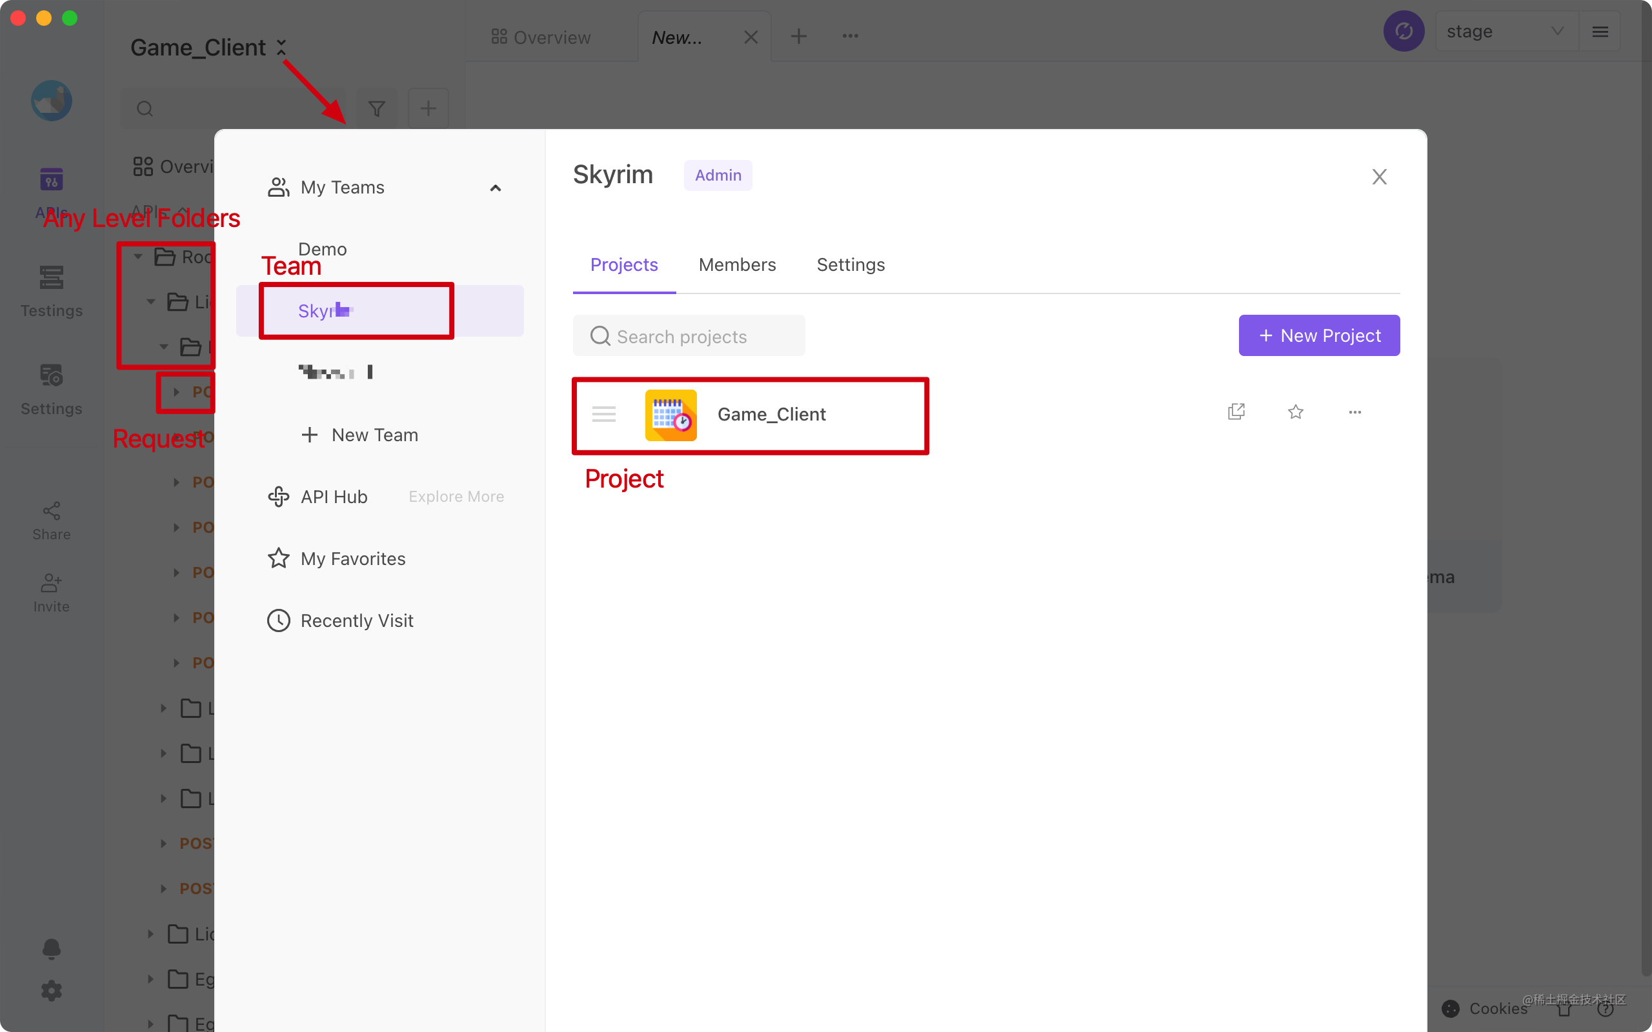Open more options for Game_Client project

1355,412
